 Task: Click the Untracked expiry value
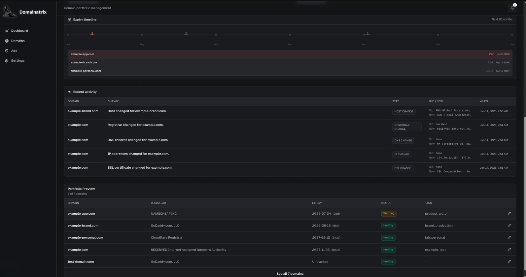tap(320, 262)
